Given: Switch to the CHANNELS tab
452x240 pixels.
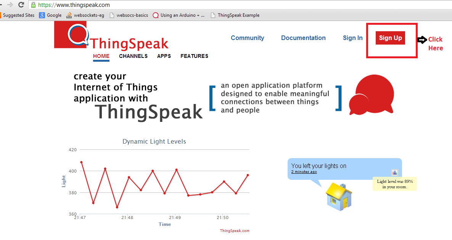Looking at the screenshot, I should click(x=133, y=56).
